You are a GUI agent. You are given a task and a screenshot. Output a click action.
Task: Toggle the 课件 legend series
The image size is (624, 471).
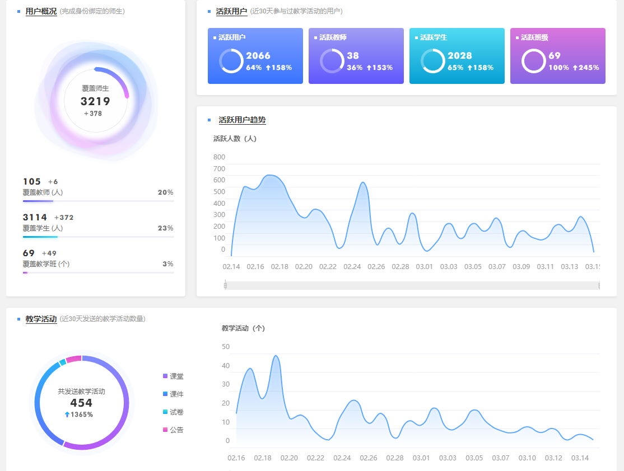[x=173, y=394]
